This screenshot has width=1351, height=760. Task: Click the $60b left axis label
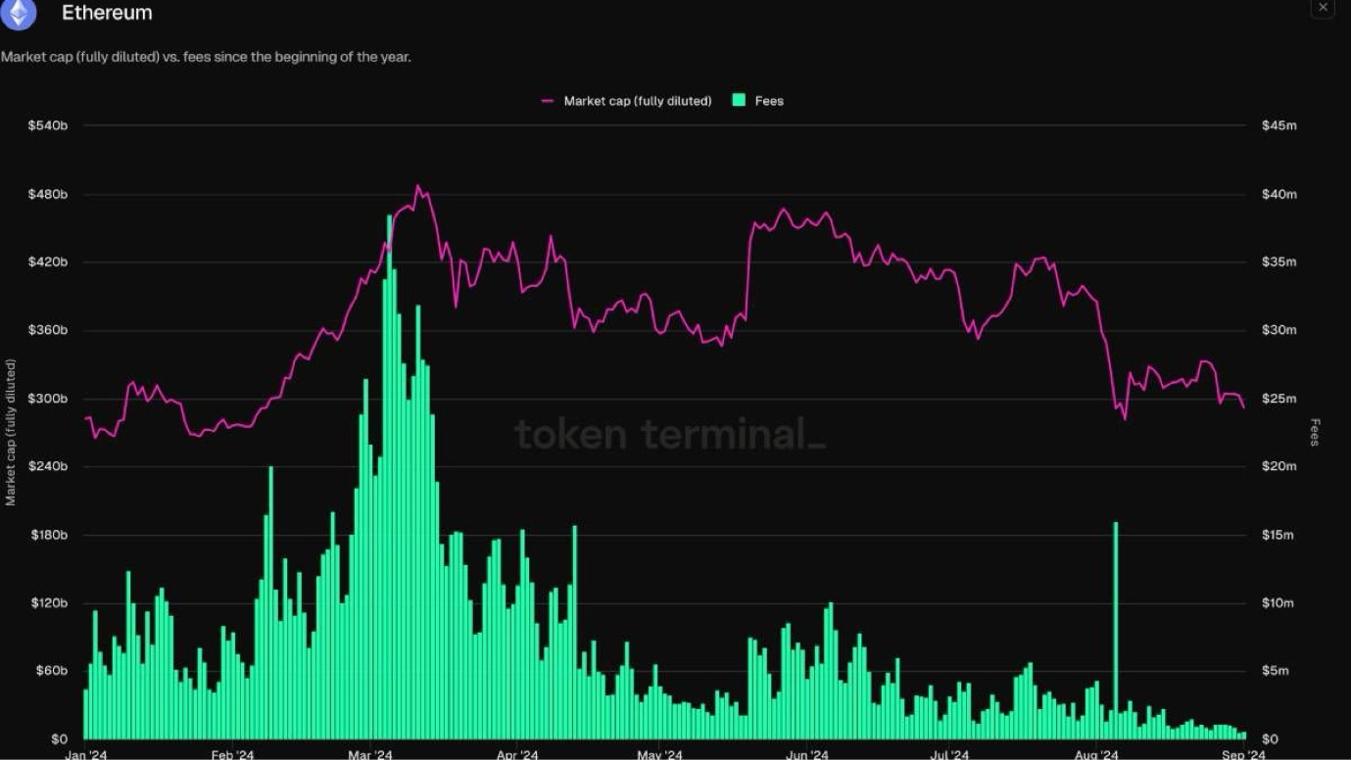pyautogui.click(x=50, y=671)
